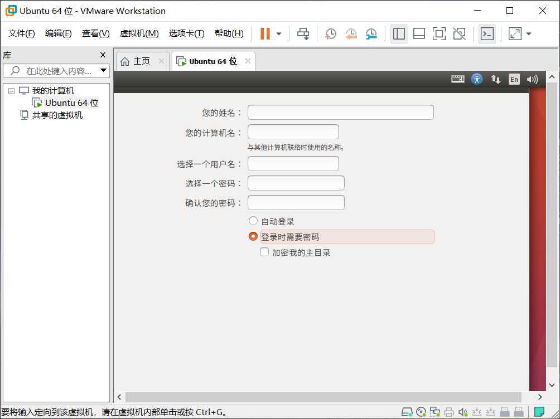Click the 您的姓名 input field

coord(341,113)
